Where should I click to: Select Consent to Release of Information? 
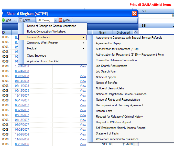[x=116, y=60]
